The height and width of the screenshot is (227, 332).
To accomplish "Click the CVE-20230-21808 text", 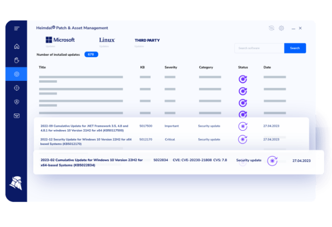I will (196, 160).
